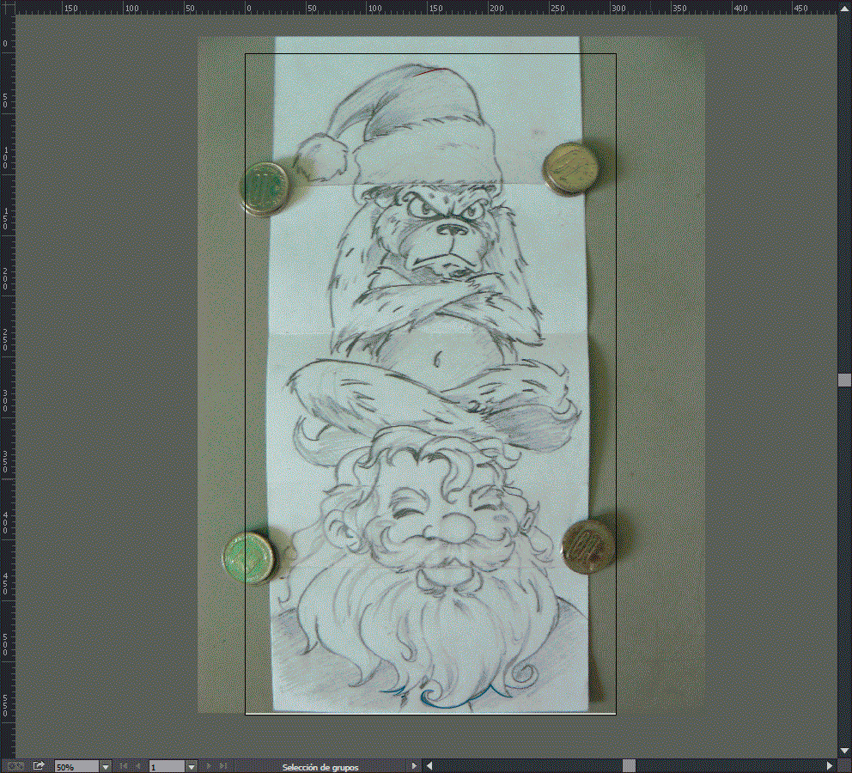Click the horizontal scrollbar right arrow
Viewport: 852px width, 773px height.
(x=829, y=766)
